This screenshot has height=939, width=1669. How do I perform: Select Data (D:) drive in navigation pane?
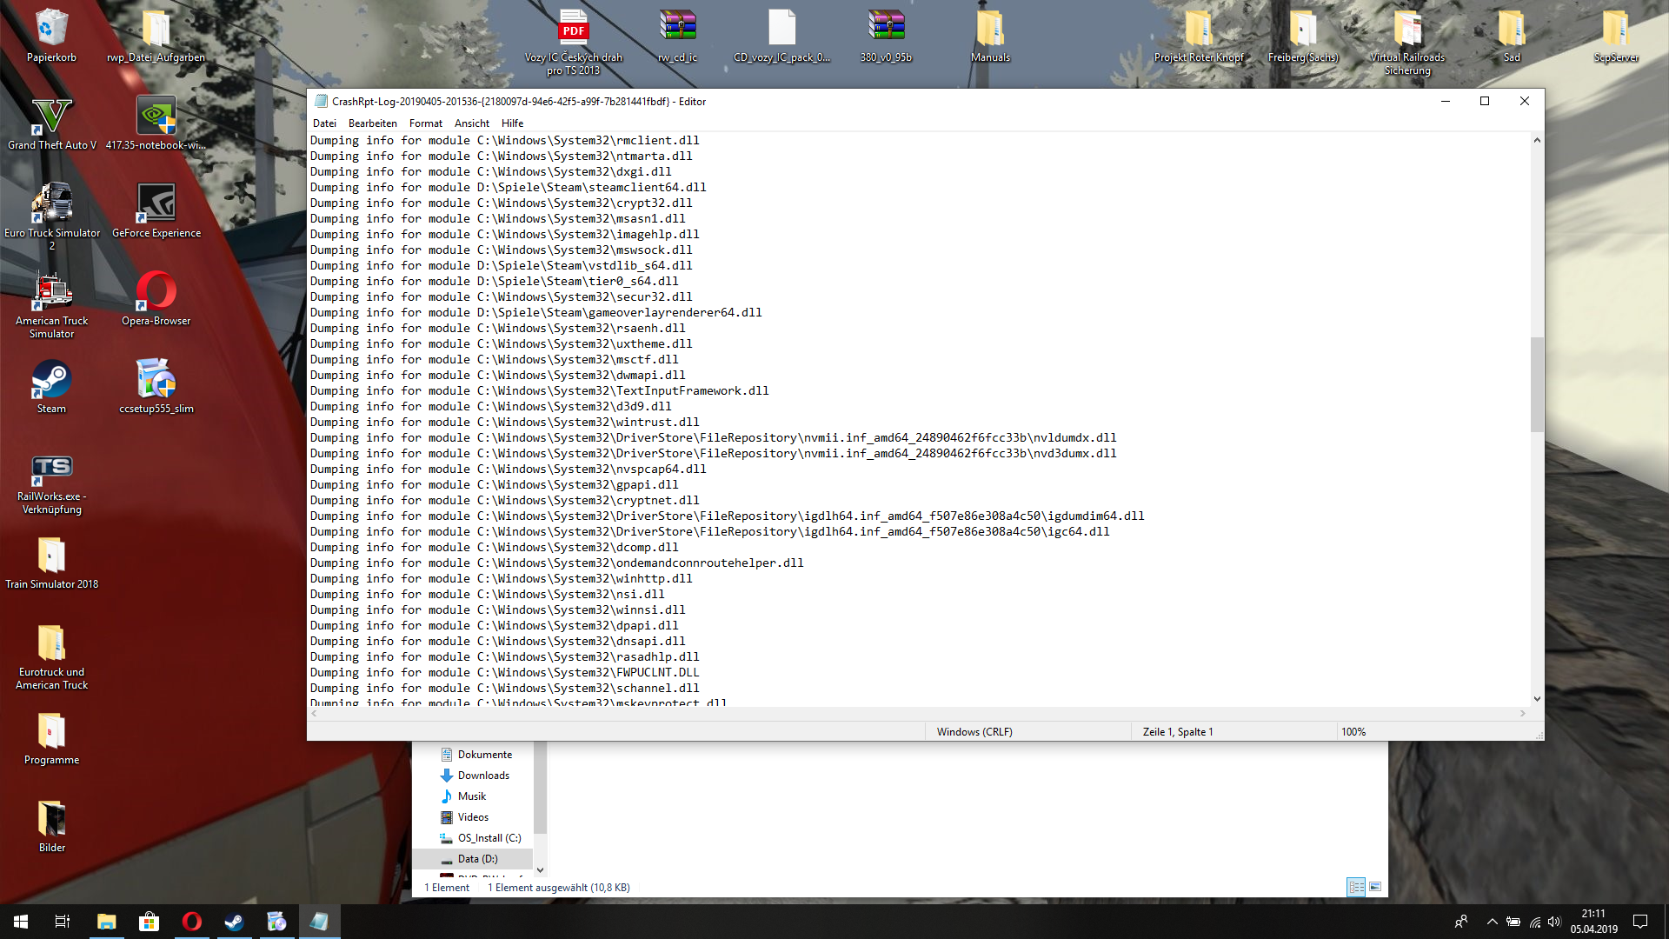point(477,859)
